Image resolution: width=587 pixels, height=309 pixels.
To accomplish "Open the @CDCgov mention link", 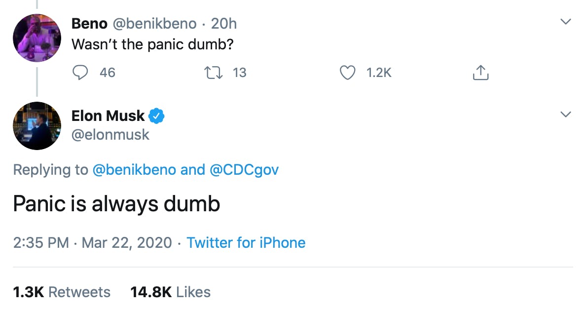I will tap(244, 170).
